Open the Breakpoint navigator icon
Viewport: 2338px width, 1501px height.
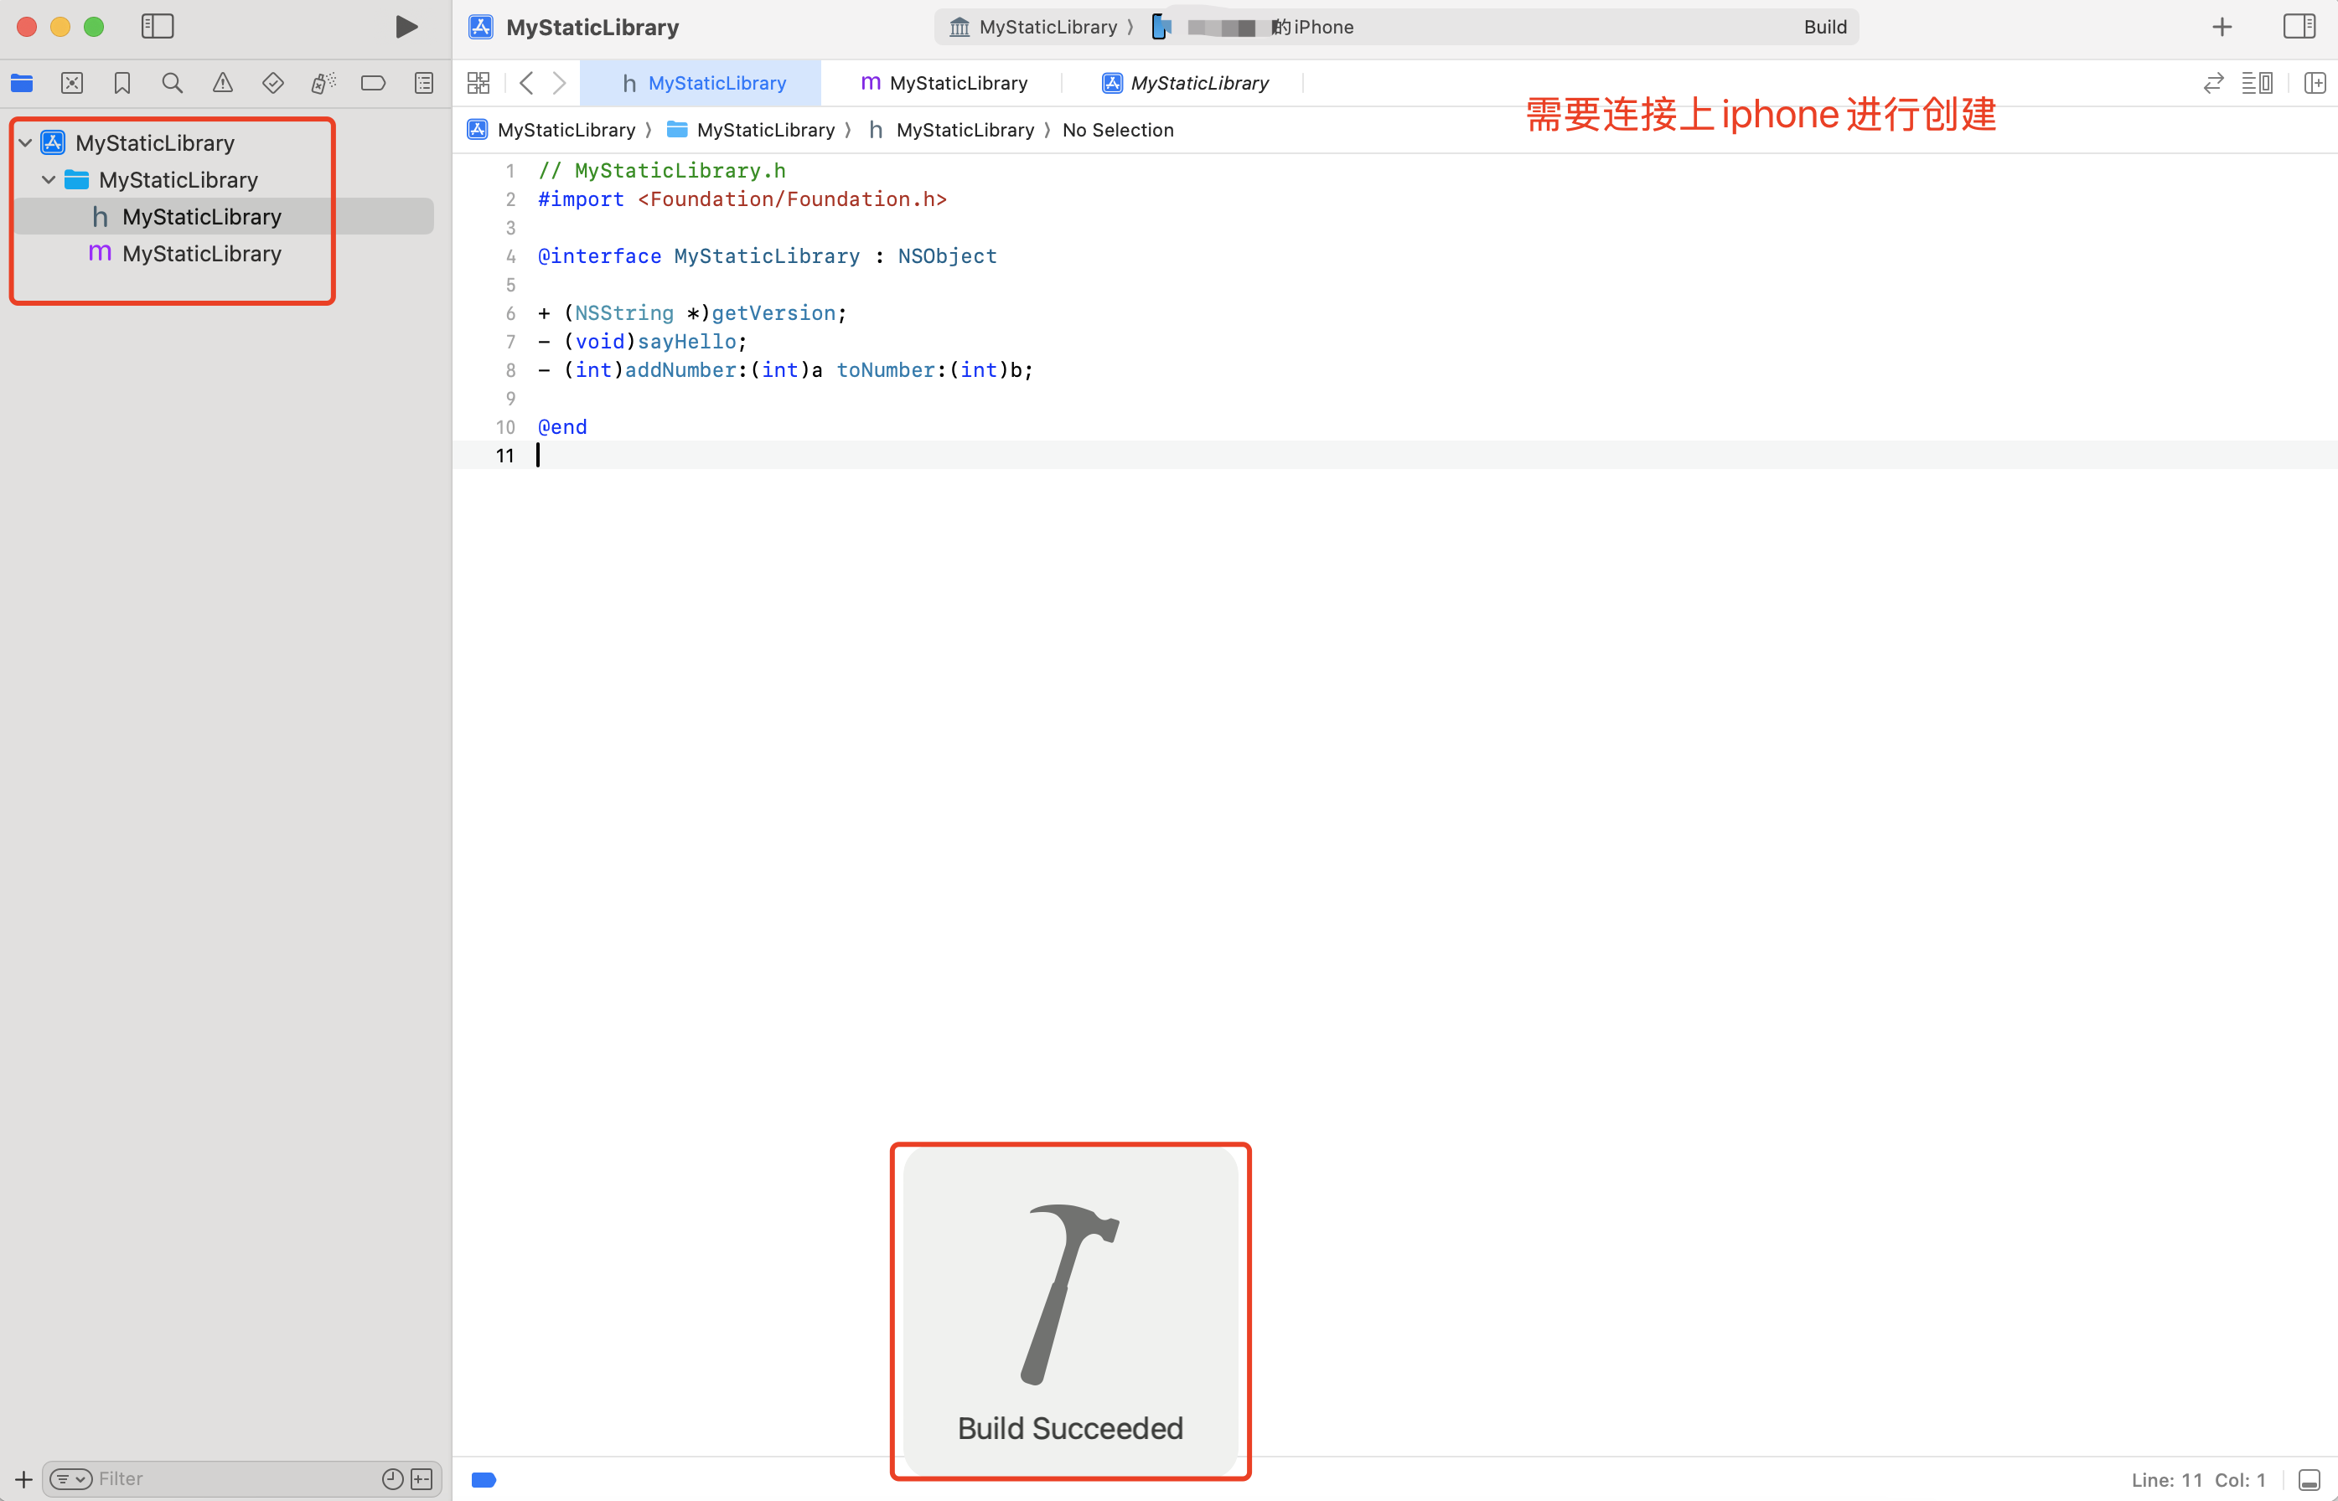click(374, 83)
